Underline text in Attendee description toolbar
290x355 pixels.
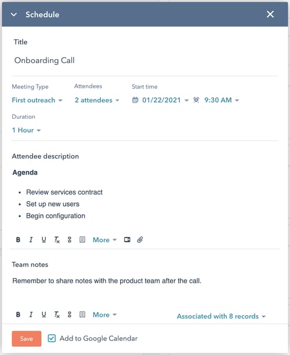pos(43,240)
